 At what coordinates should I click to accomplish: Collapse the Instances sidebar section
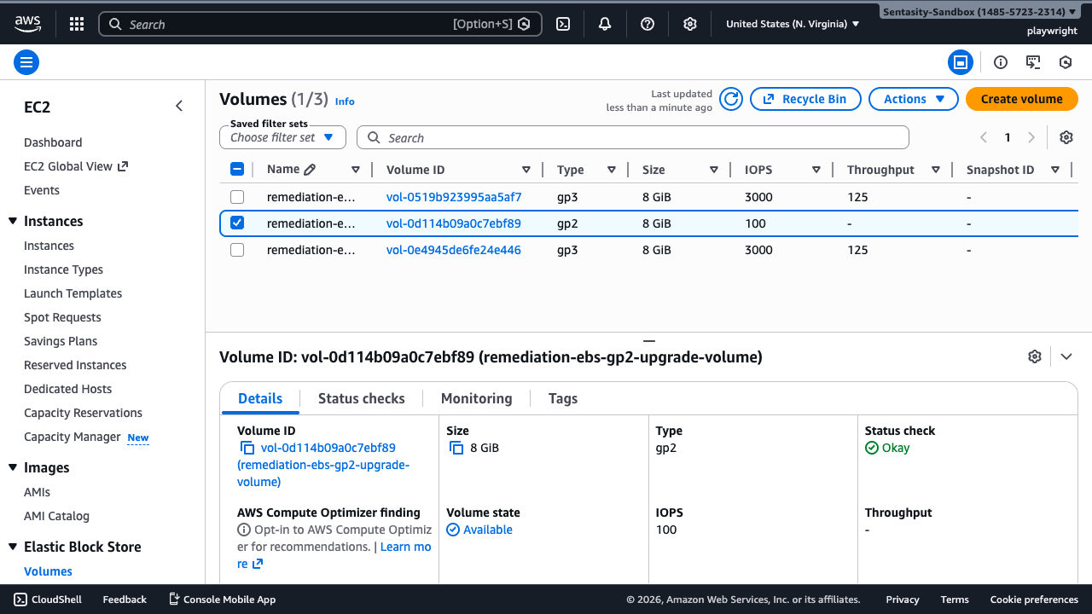tap(13, 222)
